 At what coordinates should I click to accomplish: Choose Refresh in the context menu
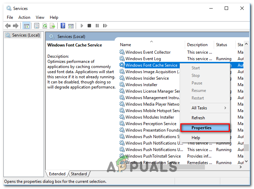pyautogui.click(x=205, y=118)
